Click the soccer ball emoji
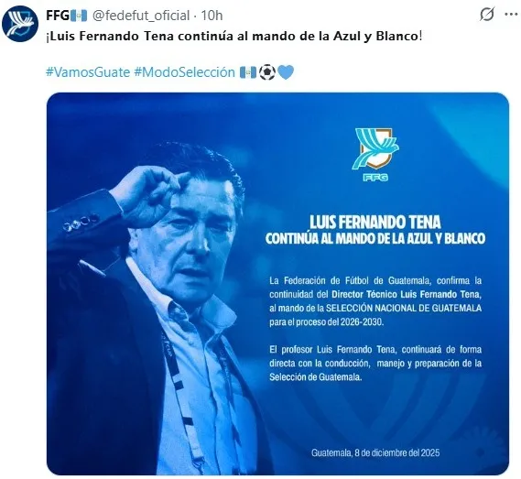The height and width of the screenshot is (479, 521). (x=267, y=72)
